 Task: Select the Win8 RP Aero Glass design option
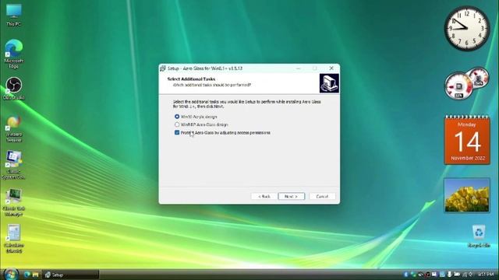click(x=201, y=124)
